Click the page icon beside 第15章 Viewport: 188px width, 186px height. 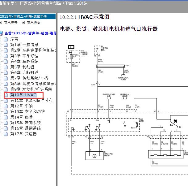[x=6, y=123]
